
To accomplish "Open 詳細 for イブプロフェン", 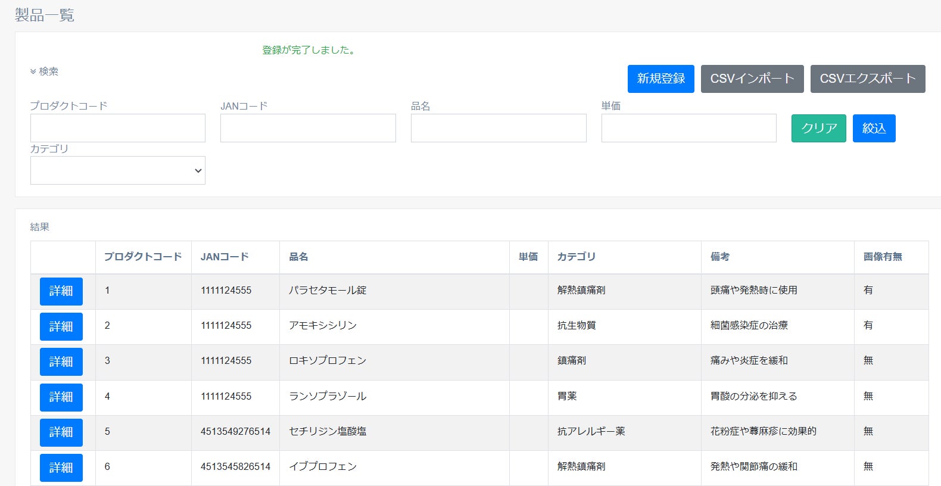I will tap(61, 468).
